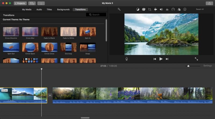Click the transition marker between clips
The image size is (215, 119).
50,95
